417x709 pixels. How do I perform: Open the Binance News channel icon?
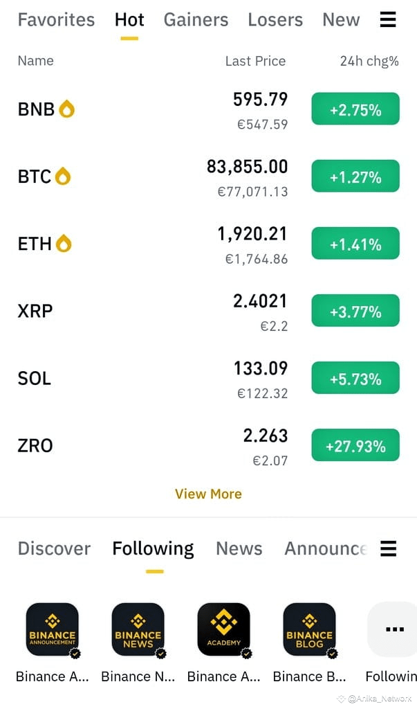tap(138, 629)
